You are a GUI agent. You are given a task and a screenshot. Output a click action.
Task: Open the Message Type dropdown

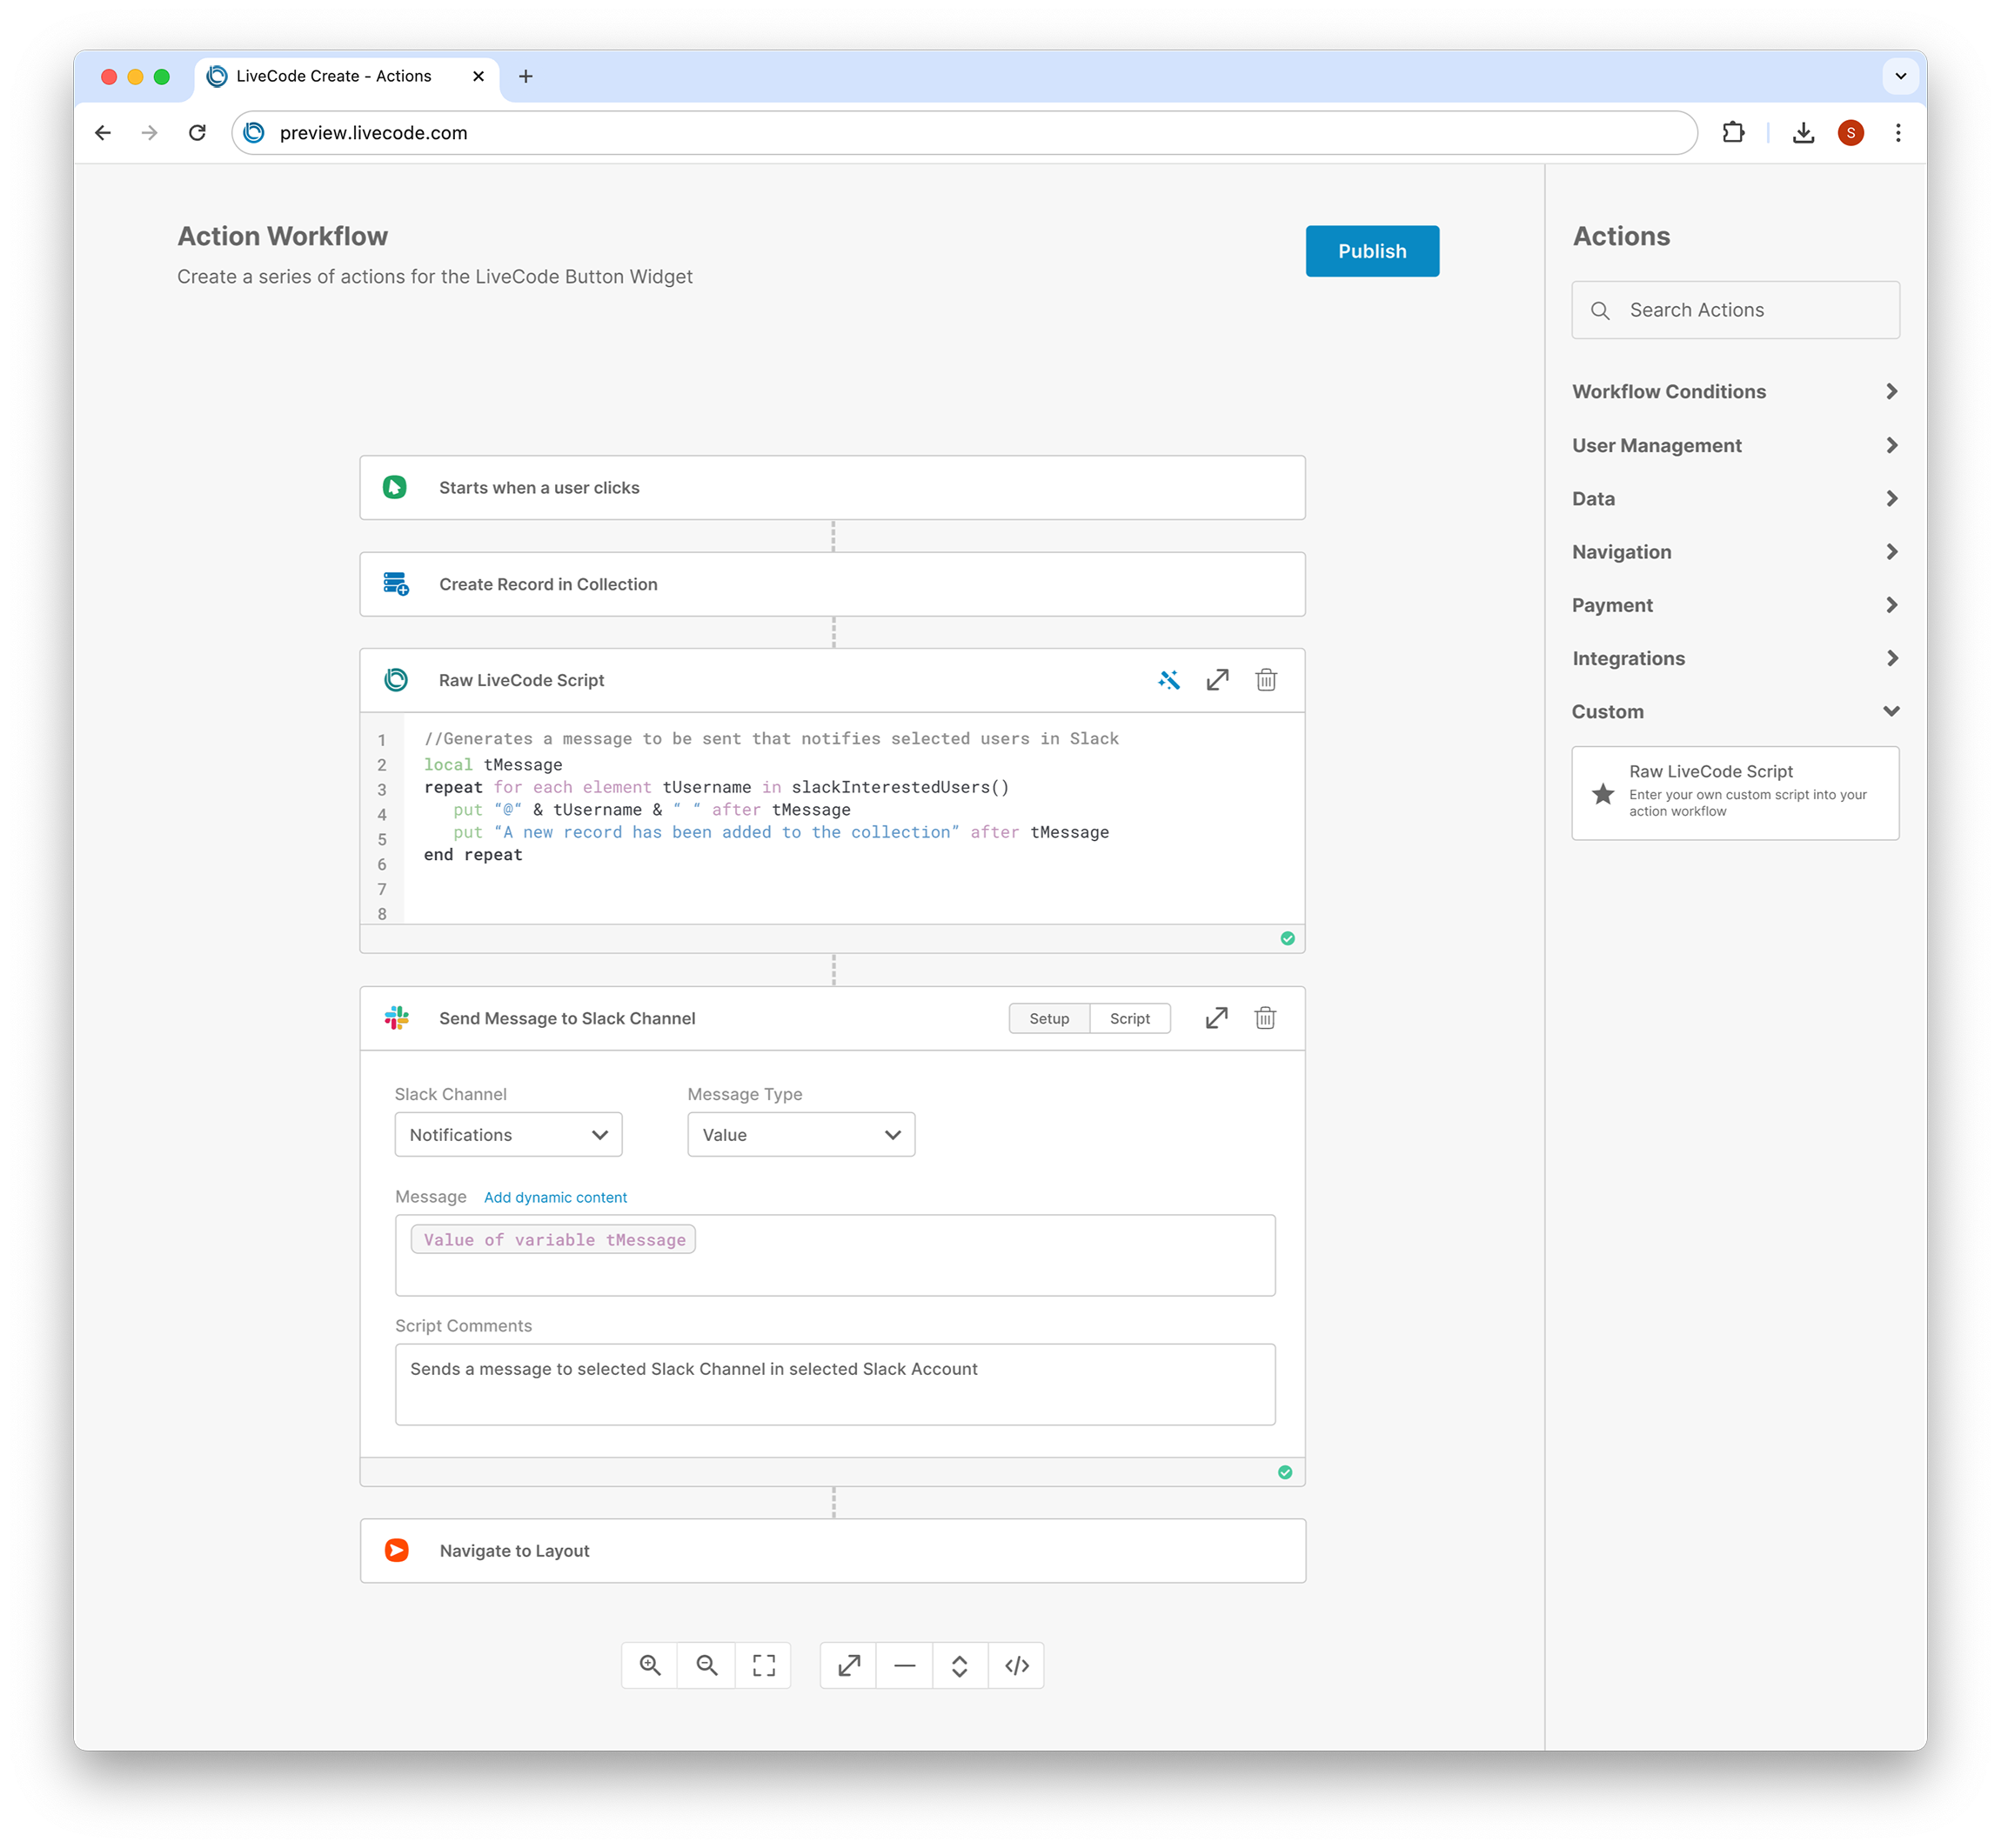click(x=800, y=1134)
